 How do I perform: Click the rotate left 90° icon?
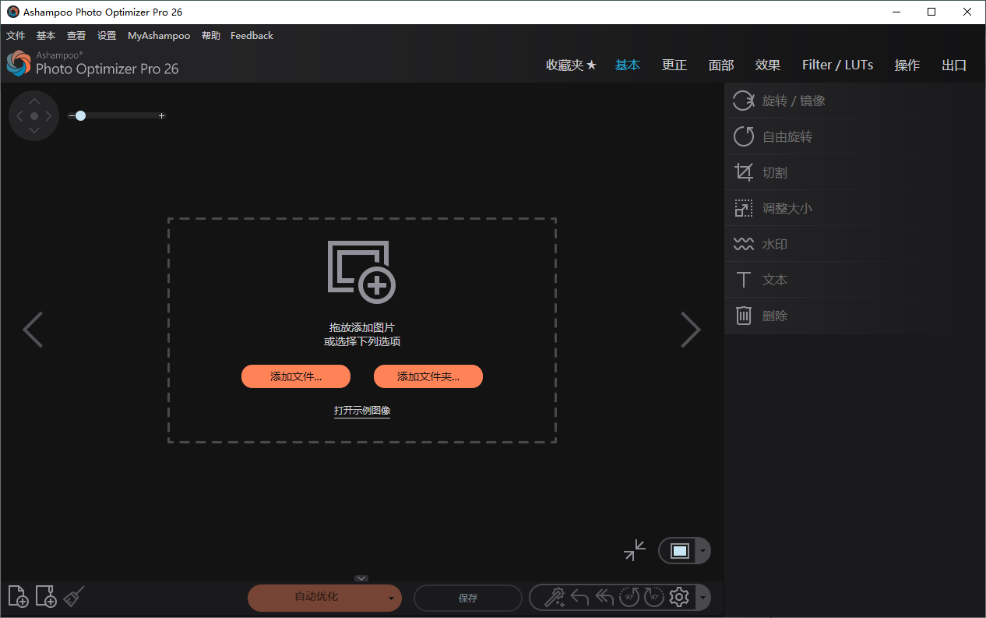point(629,596)
